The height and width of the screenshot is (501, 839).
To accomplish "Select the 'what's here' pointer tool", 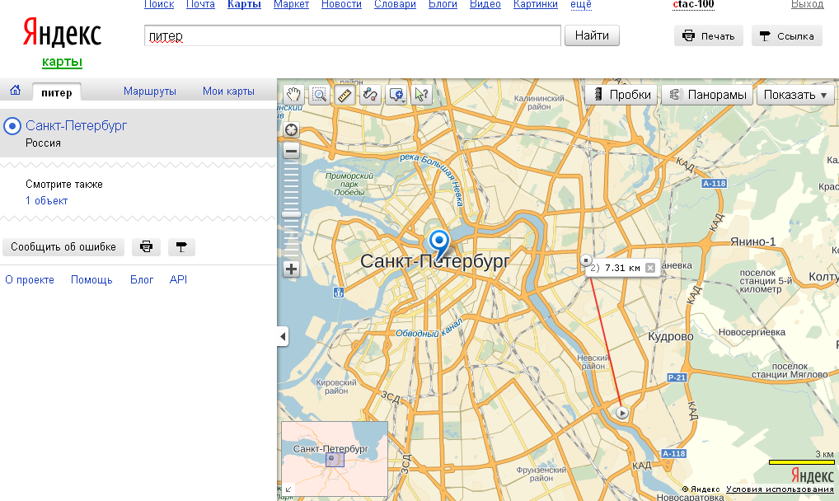I will 422,96.
